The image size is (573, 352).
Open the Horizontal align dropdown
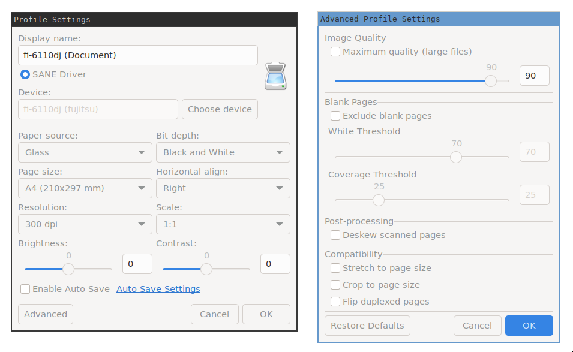coord(223,188)
